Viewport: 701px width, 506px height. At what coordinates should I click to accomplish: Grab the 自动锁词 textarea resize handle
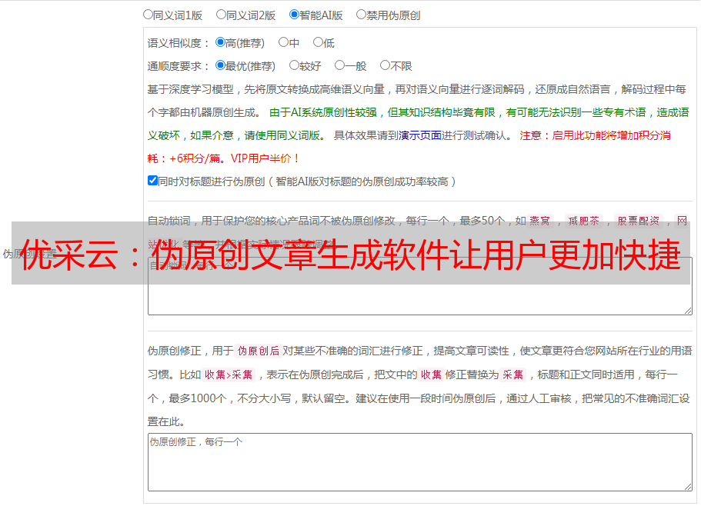click(688, 311)
